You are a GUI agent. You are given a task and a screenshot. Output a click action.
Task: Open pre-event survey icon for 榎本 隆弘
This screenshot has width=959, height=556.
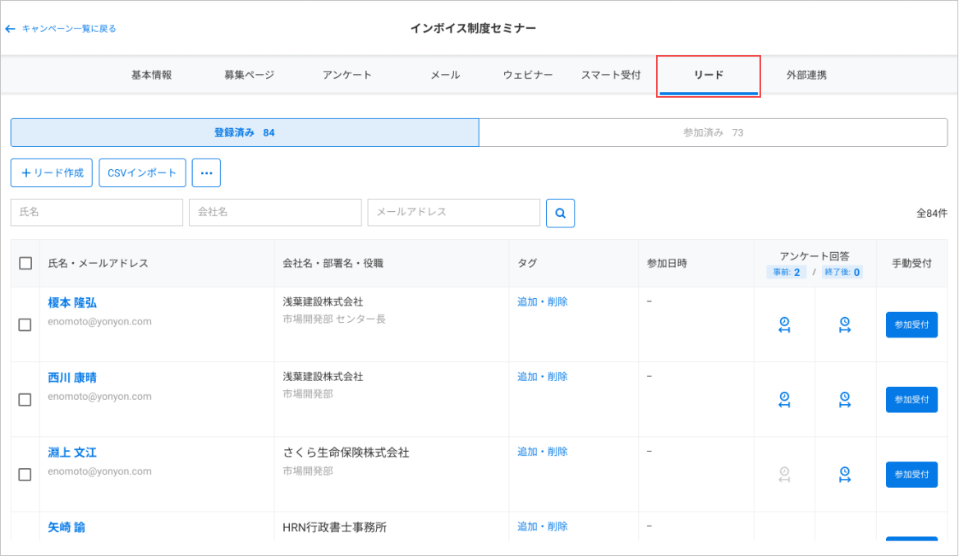pyautogui.click(x=784, y=324)
